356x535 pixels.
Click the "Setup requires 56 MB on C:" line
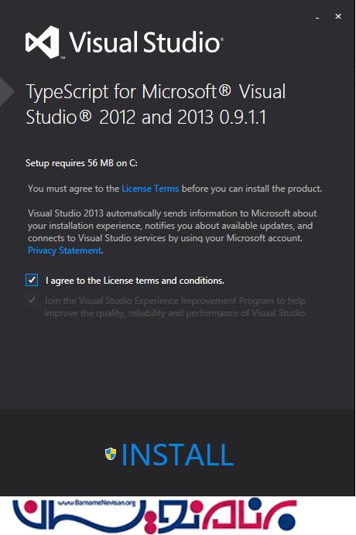[82, 163]
